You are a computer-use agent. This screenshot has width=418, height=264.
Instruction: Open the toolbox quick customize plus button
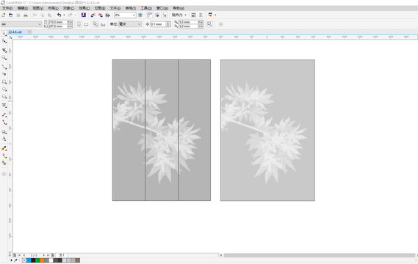coord(4,174)
